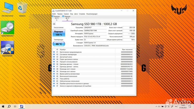Screen dimensions: 194x109
Task: Open the Справка menu
Action: (82, 14)
